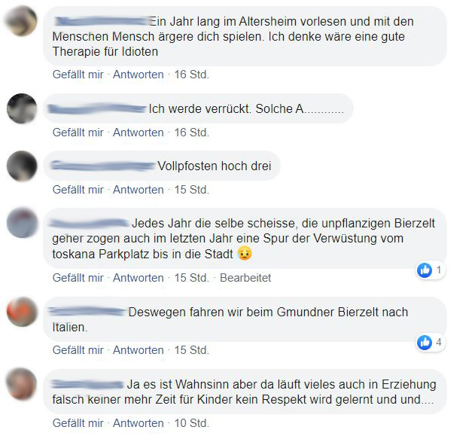This screenshot has height=436, width=475.
Task: Reply to the Altersheim comment with Antworten
Action: tap(139, 75)
